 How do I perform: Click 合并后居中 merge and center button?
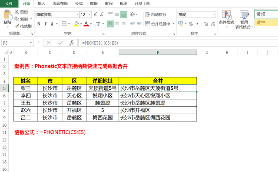pos(158,24)
